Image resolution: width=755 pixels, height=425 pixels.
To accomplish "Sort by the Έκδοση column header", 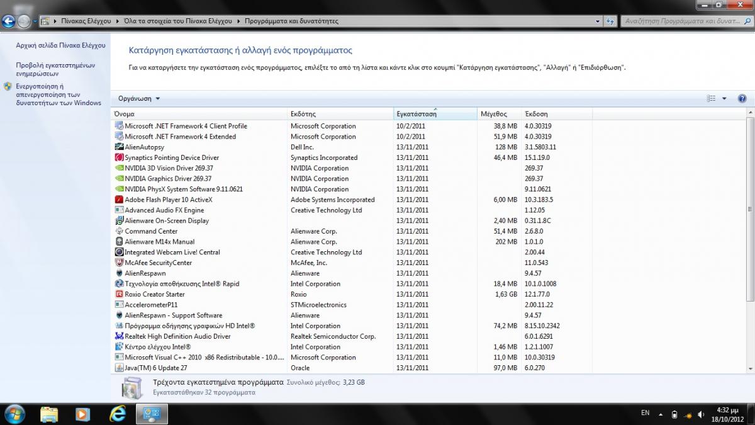I will coord(557,114).
